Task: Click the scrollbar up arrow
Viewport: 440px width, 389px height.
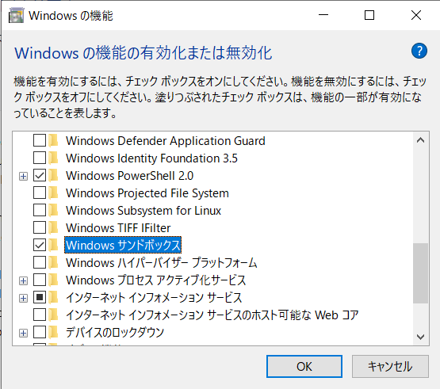Action: [420, 140]
